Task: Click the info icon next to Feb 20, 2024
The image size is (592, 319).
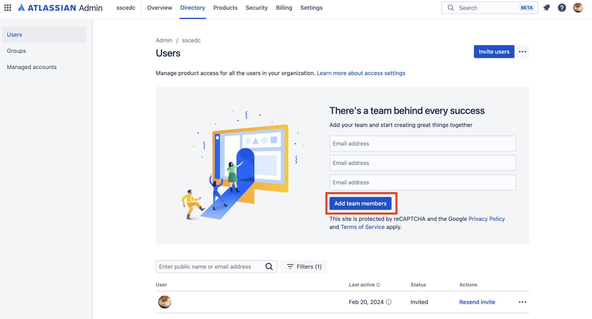Action: point(389,302)
